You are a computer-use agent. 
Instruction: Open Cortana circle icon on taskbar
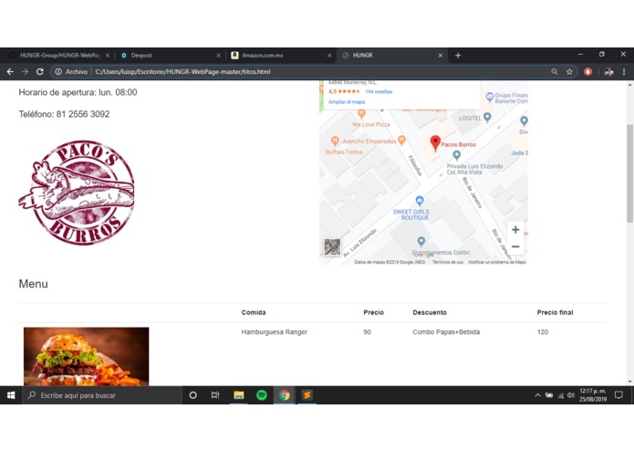192,395
